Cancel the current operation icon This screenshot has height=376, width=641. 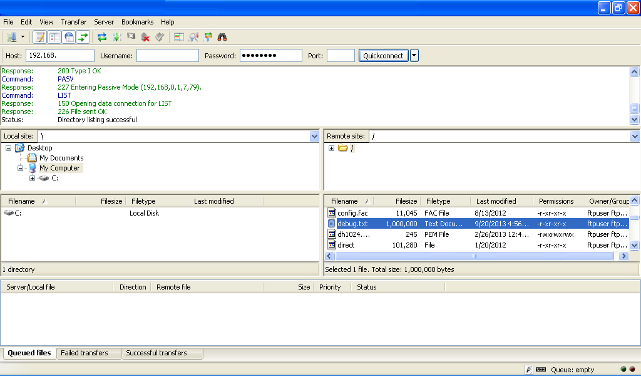point(131,37)
